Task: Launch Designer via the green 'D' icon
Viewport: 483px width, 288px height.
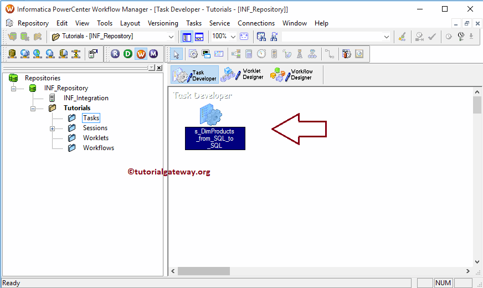Action: pos(128,54)
